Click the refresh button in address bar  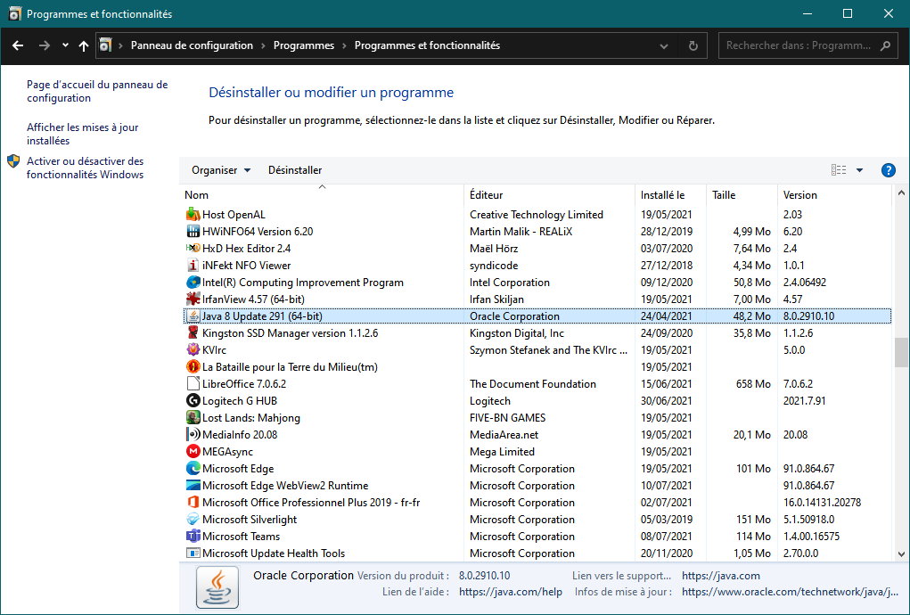click(x=693, y=45)
